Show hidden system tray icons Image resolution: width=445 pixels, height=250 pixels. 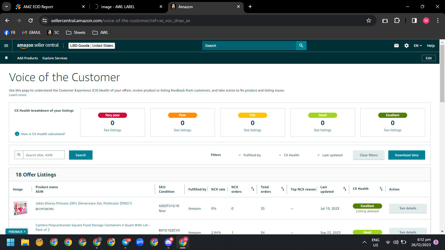pyautogui.click(x=365, y=242)
